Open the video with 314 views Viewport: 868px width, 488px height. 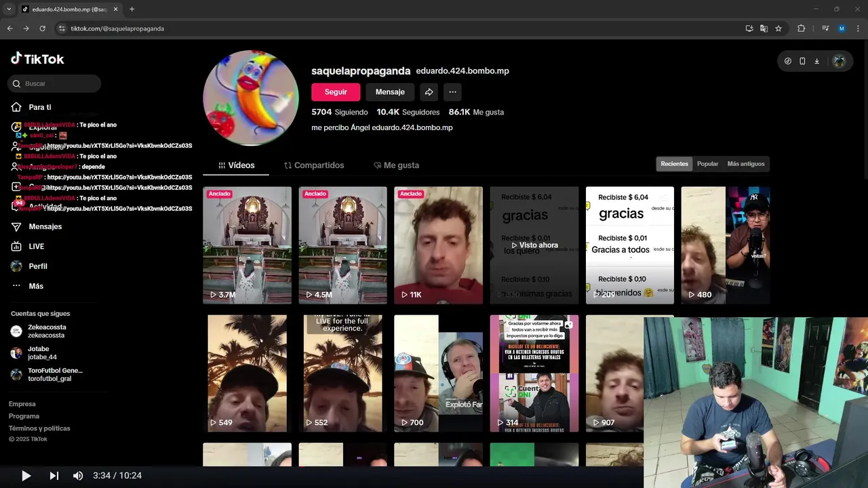534,373
